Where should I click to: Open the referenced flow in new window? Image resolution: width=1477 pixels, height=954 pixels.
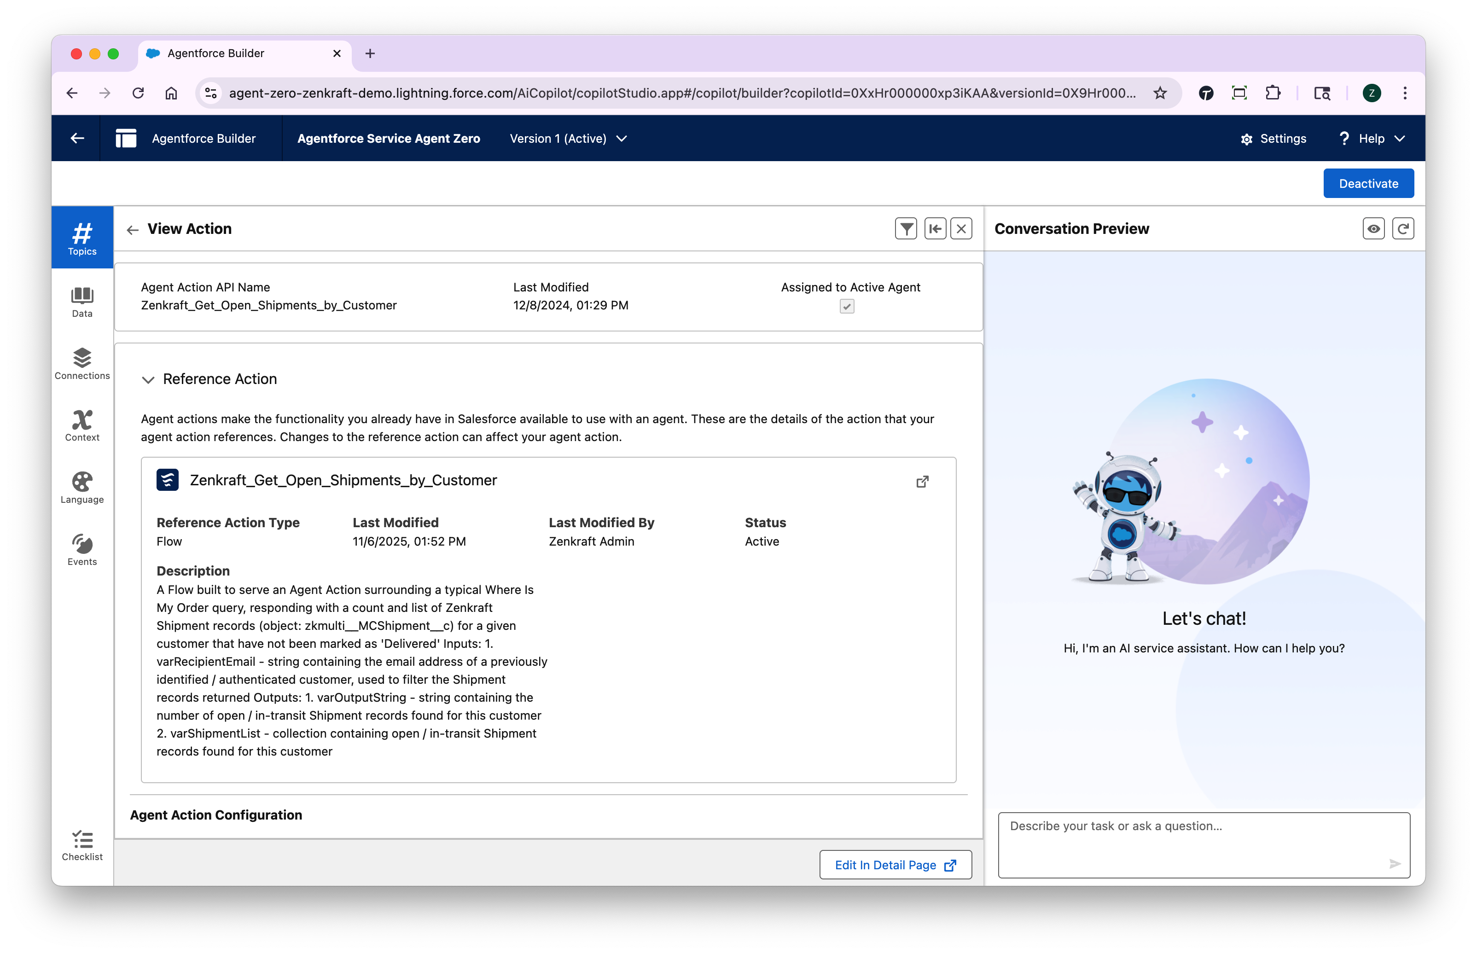pos(922,481)
